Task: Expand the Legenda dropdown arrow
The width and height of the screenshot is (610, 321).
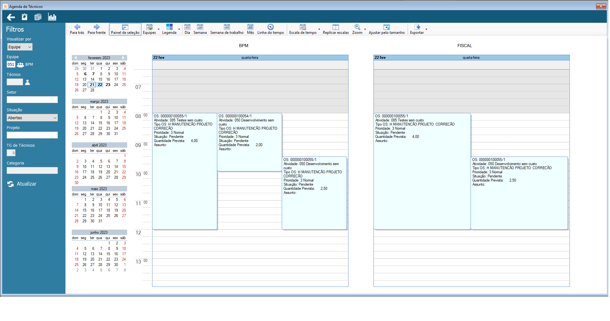Action: (179, 29)
